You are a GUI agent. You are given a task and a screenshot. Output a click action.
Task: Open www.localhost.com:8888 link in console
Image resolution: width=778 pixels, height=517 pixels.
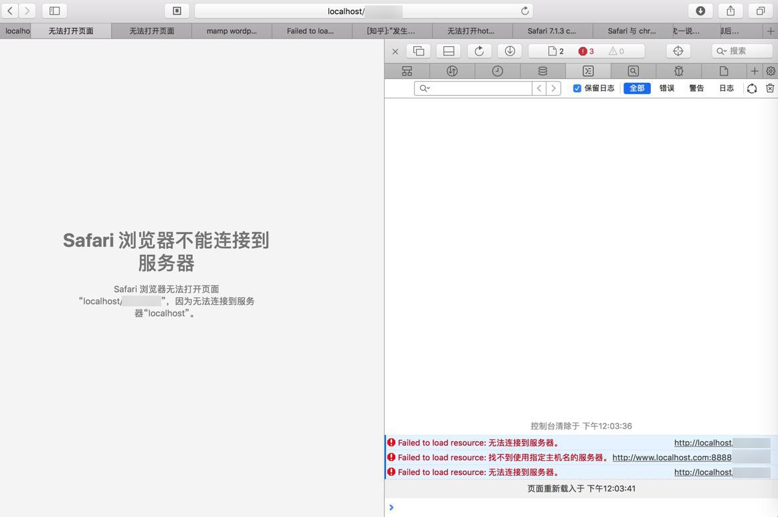[x=672, y=457]
